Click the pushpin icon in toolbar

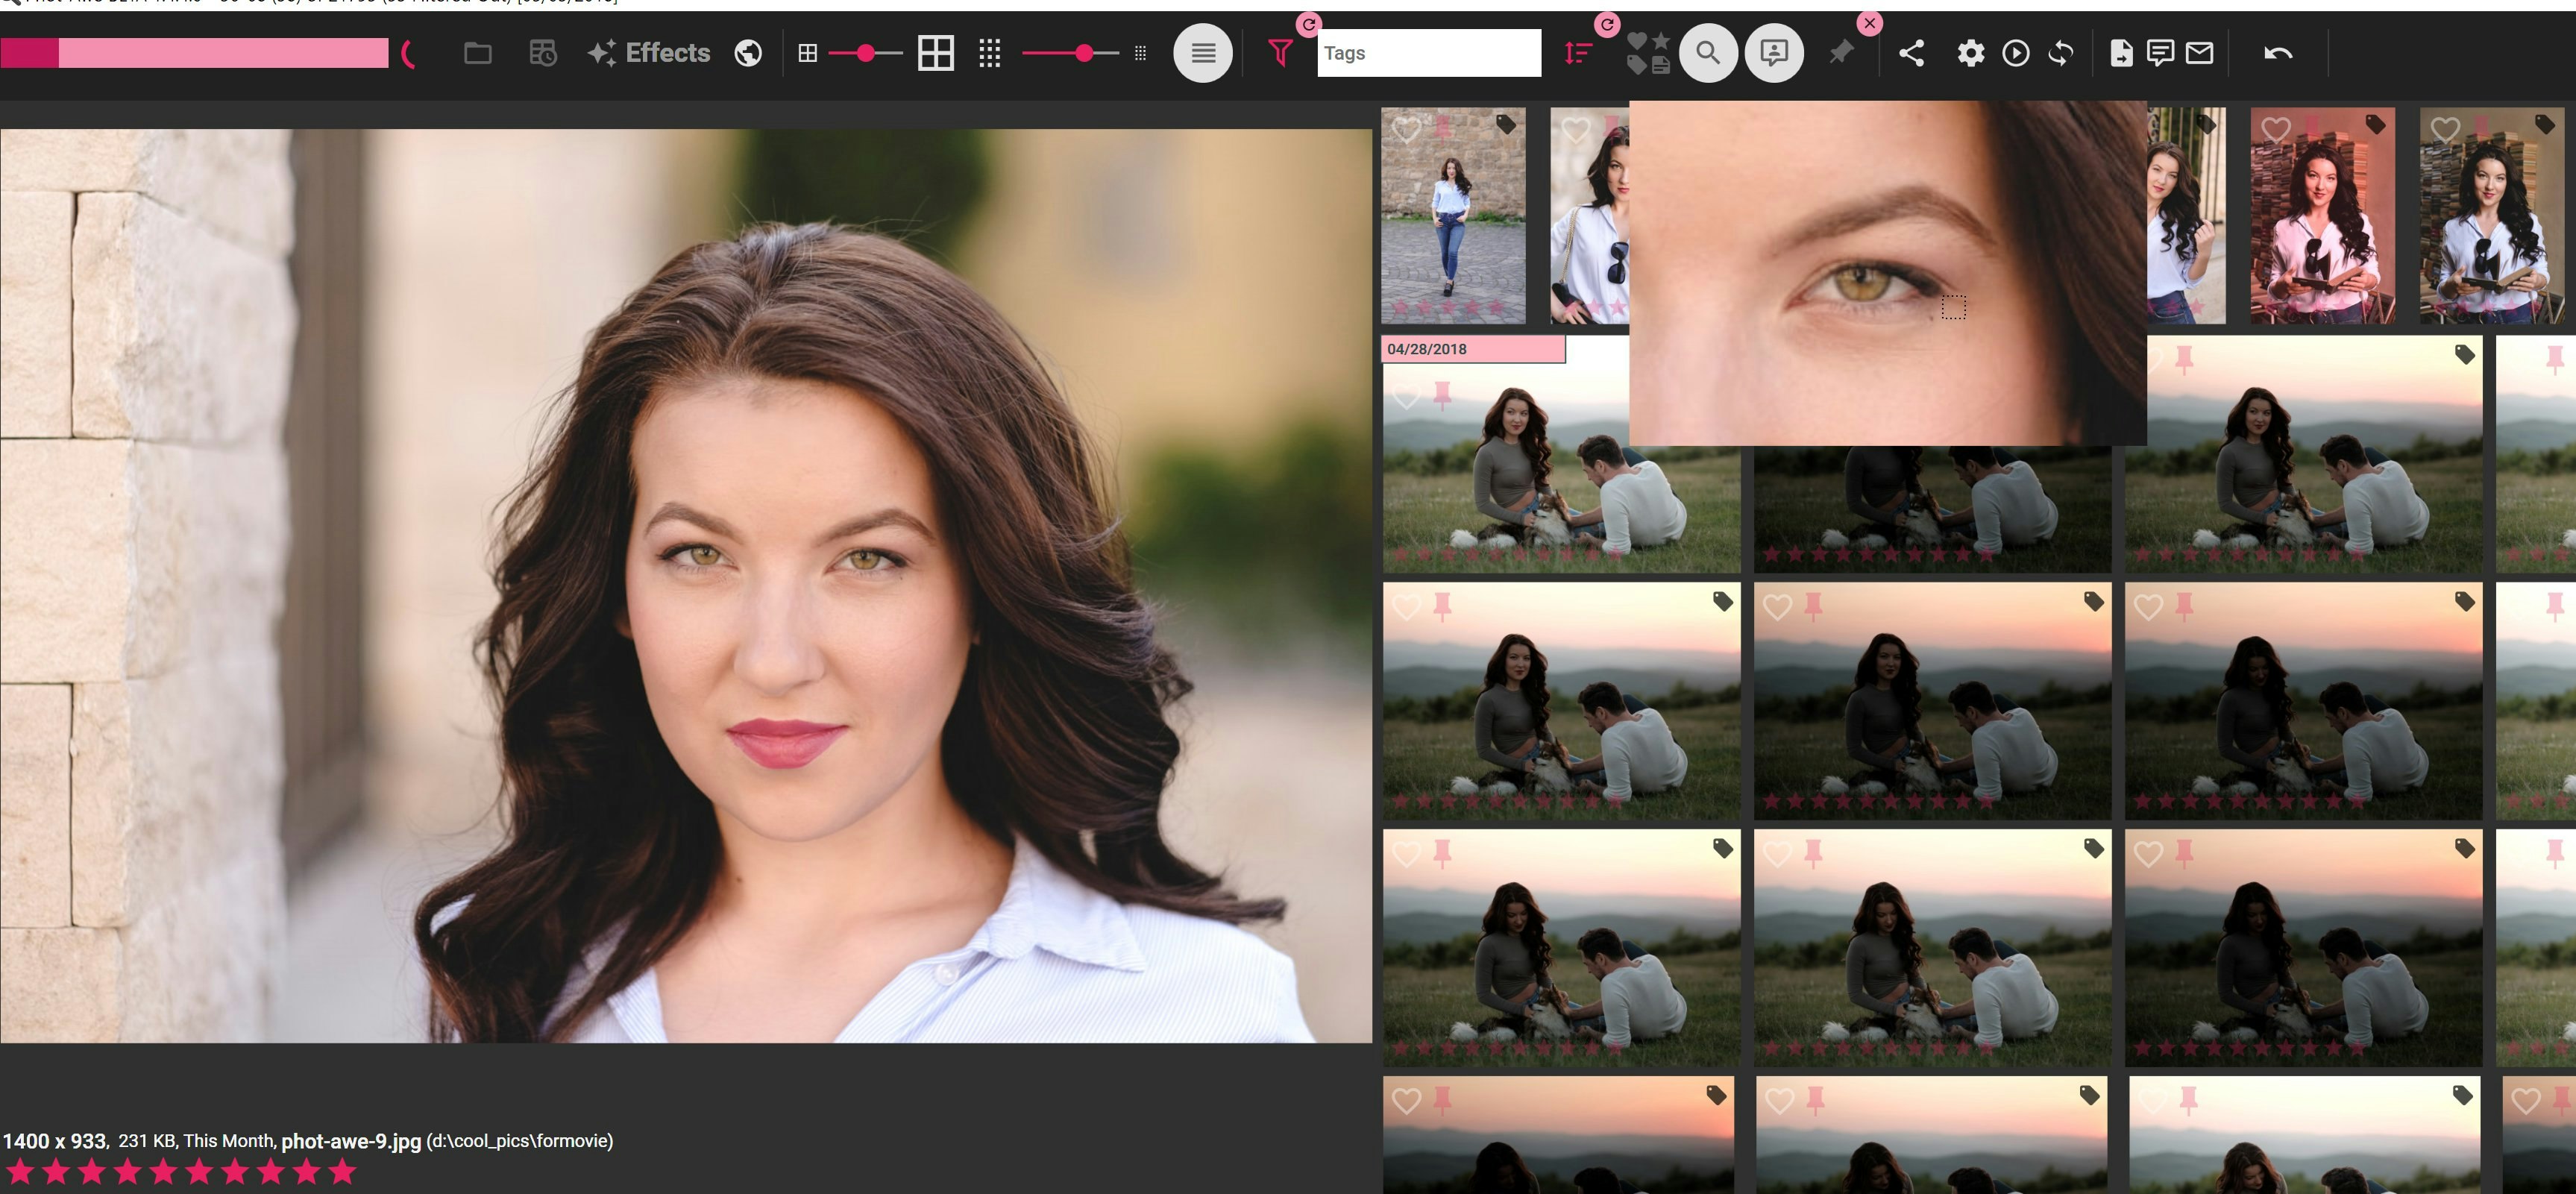point(1841,53)
